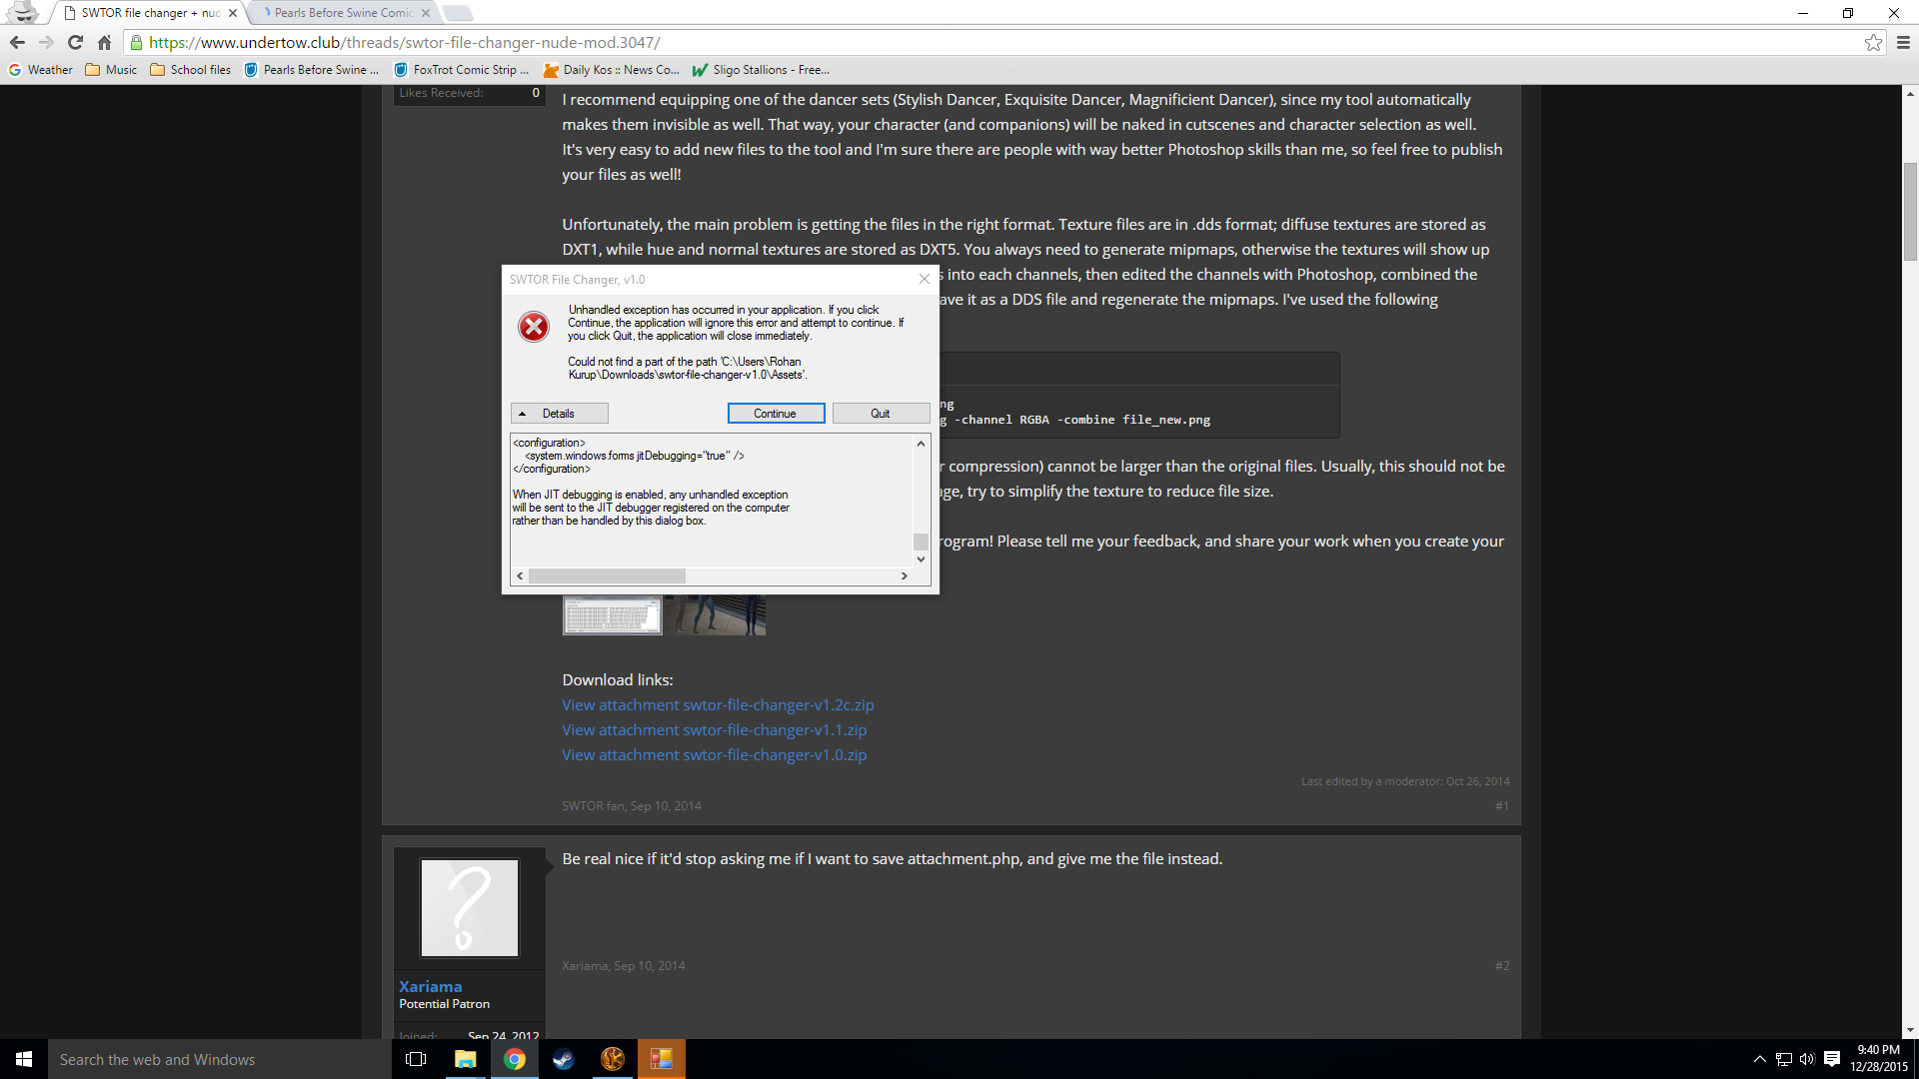Collapse the Details section in error dialog
The width and height of the screenshot is (1919, 1079).
coord(559,414)
